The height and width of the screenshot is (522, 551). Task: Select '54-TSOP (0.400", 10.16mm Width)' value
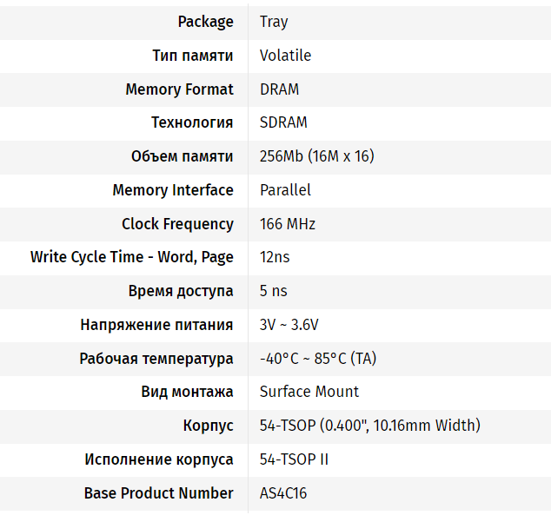pos(369,426)
